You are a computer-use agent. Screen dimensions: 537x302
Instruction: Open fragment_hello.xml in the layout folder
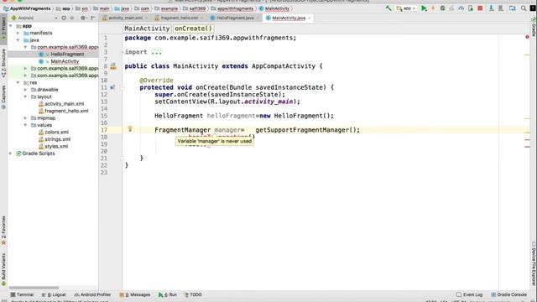[66, 111]
